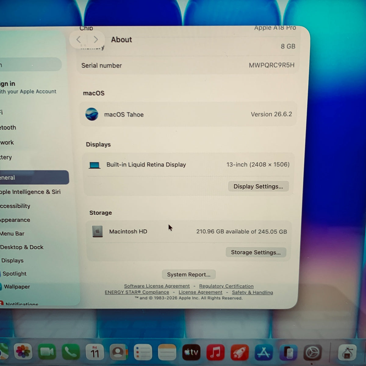Click Sign in with your Apple Account
366x366 pixels.
(x=28, y=87)
